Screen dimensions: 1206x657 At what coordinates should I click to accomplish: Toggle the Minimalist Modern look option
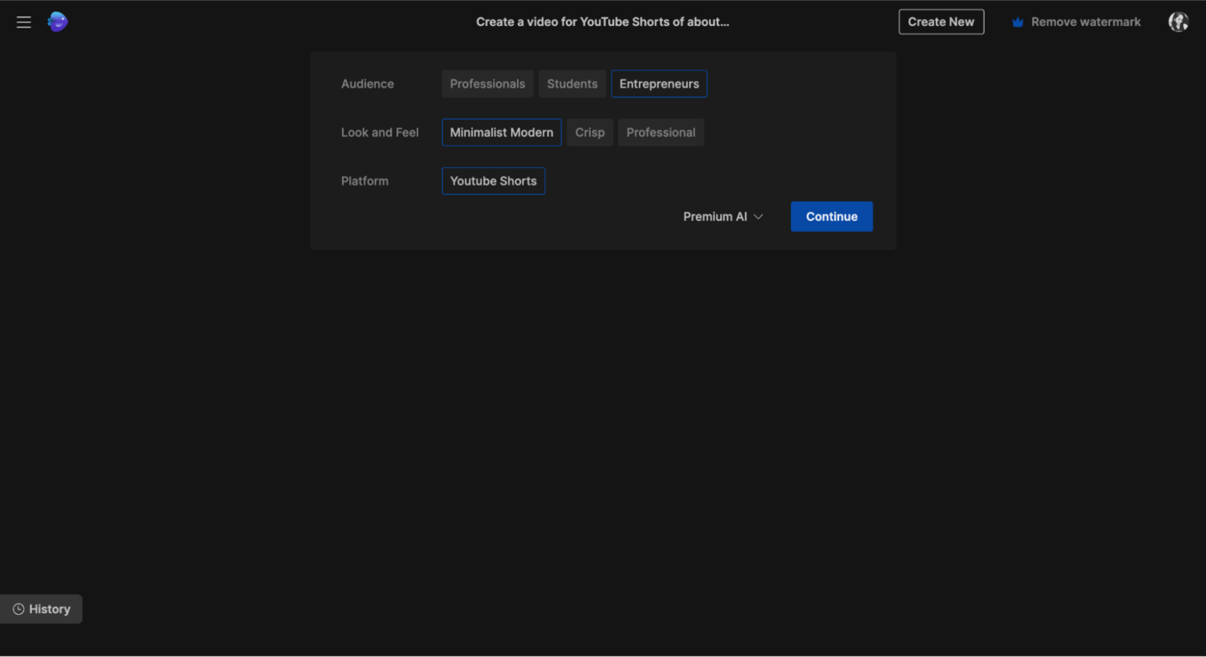click(501, 133)
